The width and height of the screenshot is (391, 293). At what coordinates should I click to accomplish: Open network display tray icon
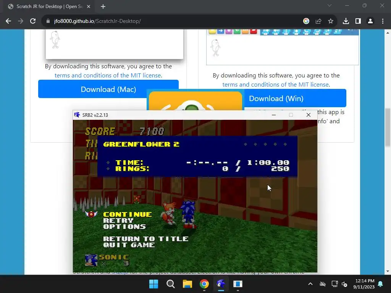(334, 284)
